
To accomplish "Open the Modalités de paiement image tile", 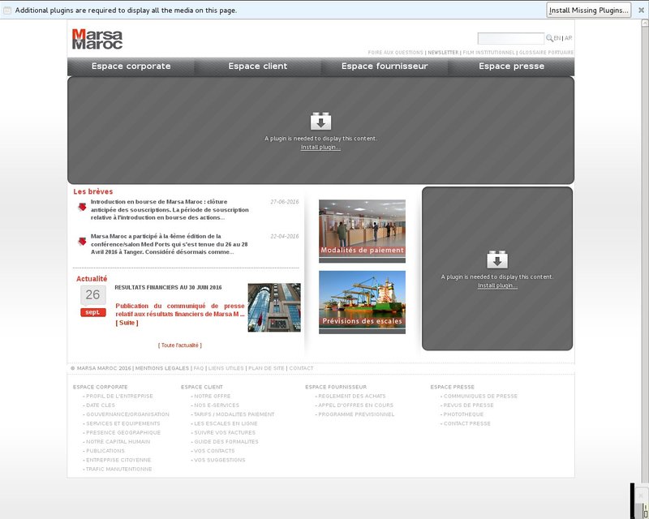I will point(362,231).
